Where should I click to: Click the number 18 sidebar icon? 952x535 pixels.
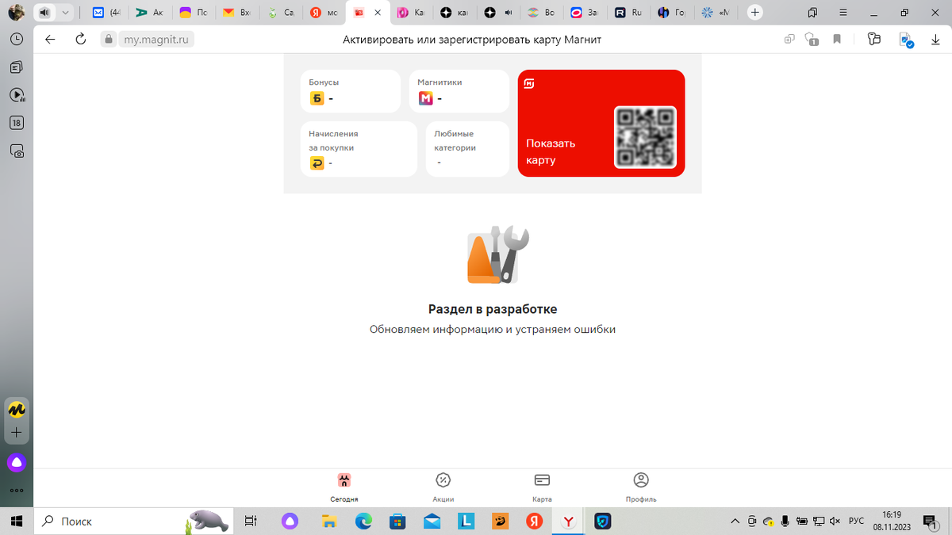click(17, 123)
